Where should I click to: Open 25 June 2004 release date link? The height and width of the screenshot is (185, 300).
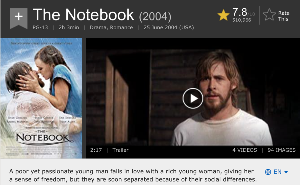point(169,27)
